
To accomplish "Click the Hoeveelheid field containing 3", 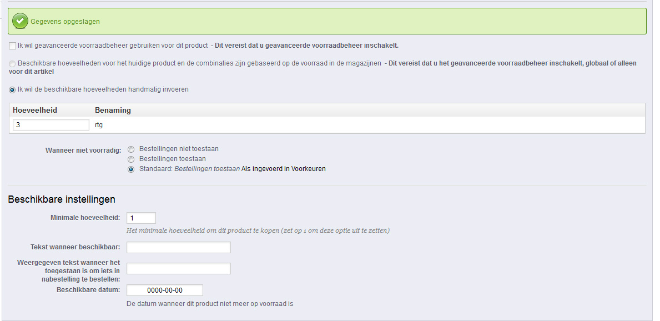I will (51, 125).
